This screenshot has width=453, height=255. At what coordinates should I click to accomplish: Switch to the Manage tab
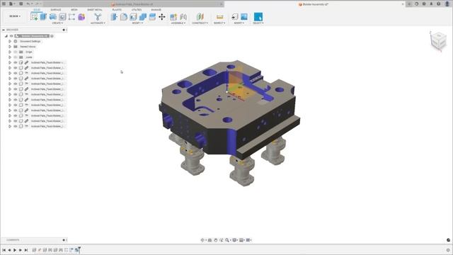(156, 9)
